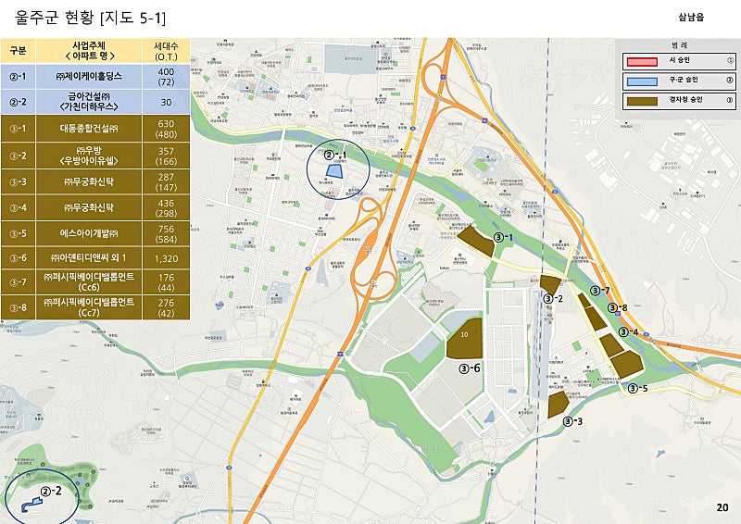741x524 pixels.
Task: Select the 에스아이개발㈜ cell
Action: click(x=89, y=233)
